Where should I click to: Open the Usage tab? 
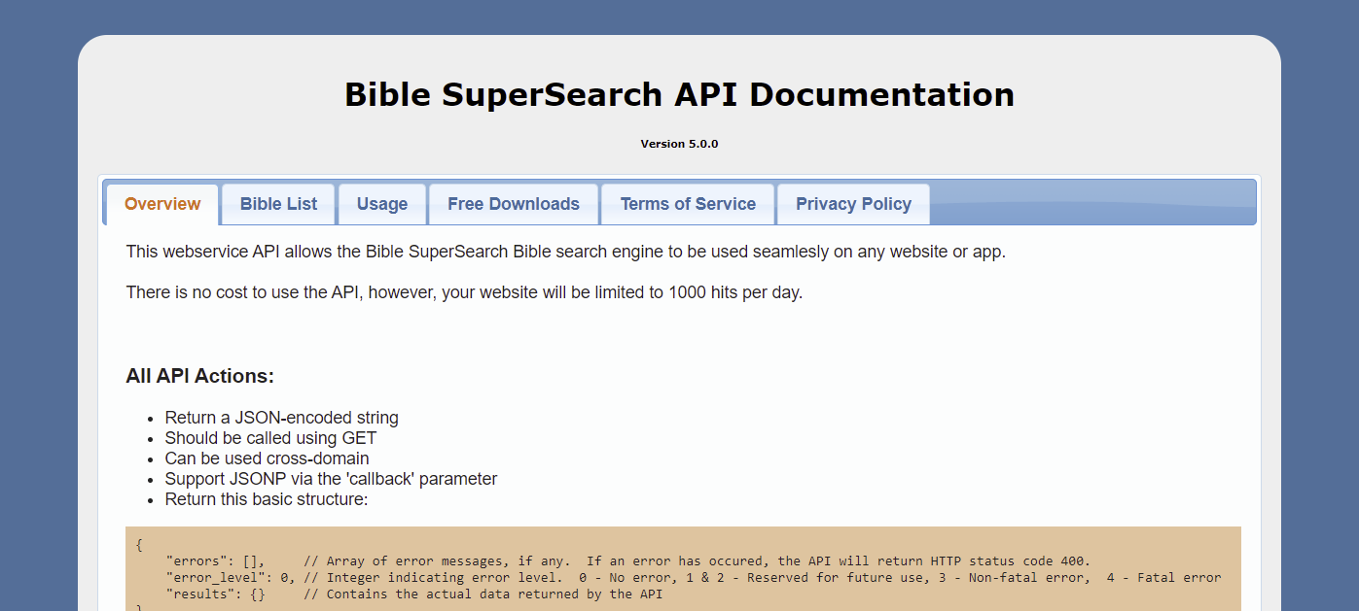[x=382, y=204]
